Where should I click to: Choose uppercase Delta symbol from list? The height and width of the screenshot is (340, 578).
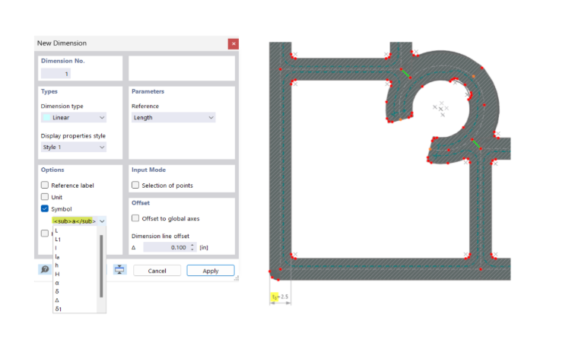[x=57, y=300]
